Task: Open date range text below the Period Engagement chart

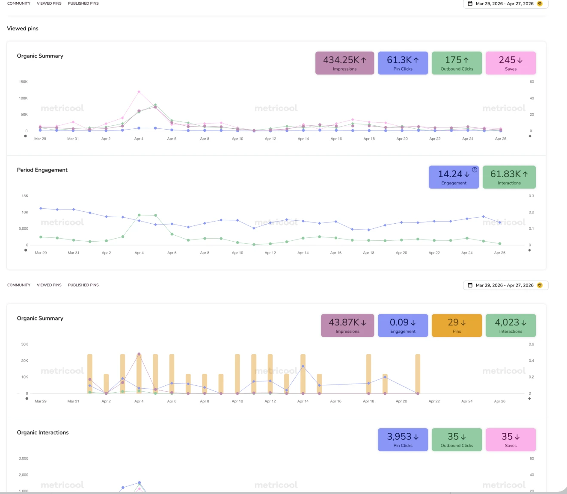Action: (505, 285)
